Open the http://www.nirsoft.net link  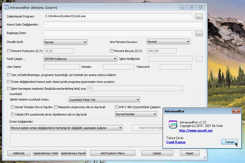196,131
